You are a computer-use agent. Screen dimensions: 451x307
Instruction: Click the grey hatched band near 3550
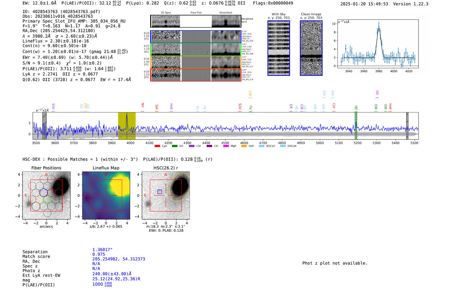tap(44, 126)
